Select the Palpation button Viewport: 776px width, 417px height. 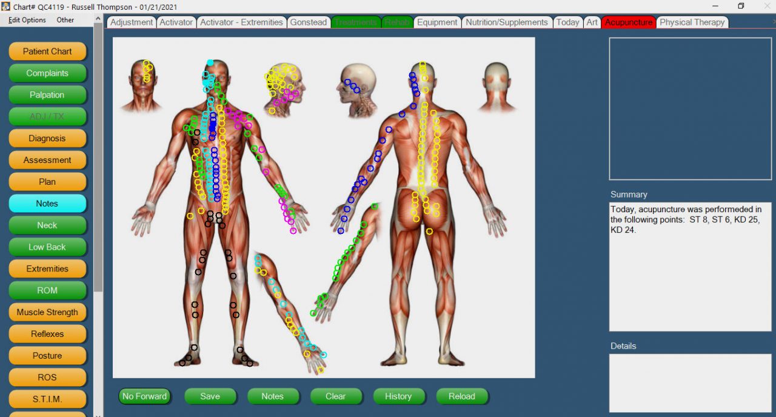click(47, 95)
